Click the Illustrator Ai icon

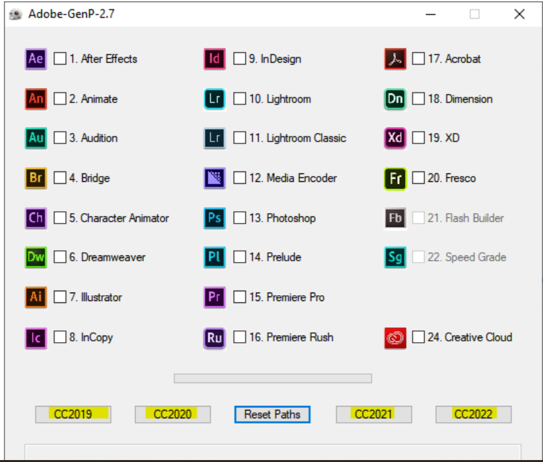click(x=36, y=297)
